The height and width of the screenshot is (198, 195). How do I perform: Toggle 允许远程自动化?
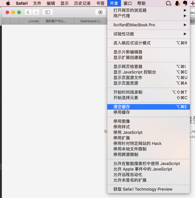[149, 175]
